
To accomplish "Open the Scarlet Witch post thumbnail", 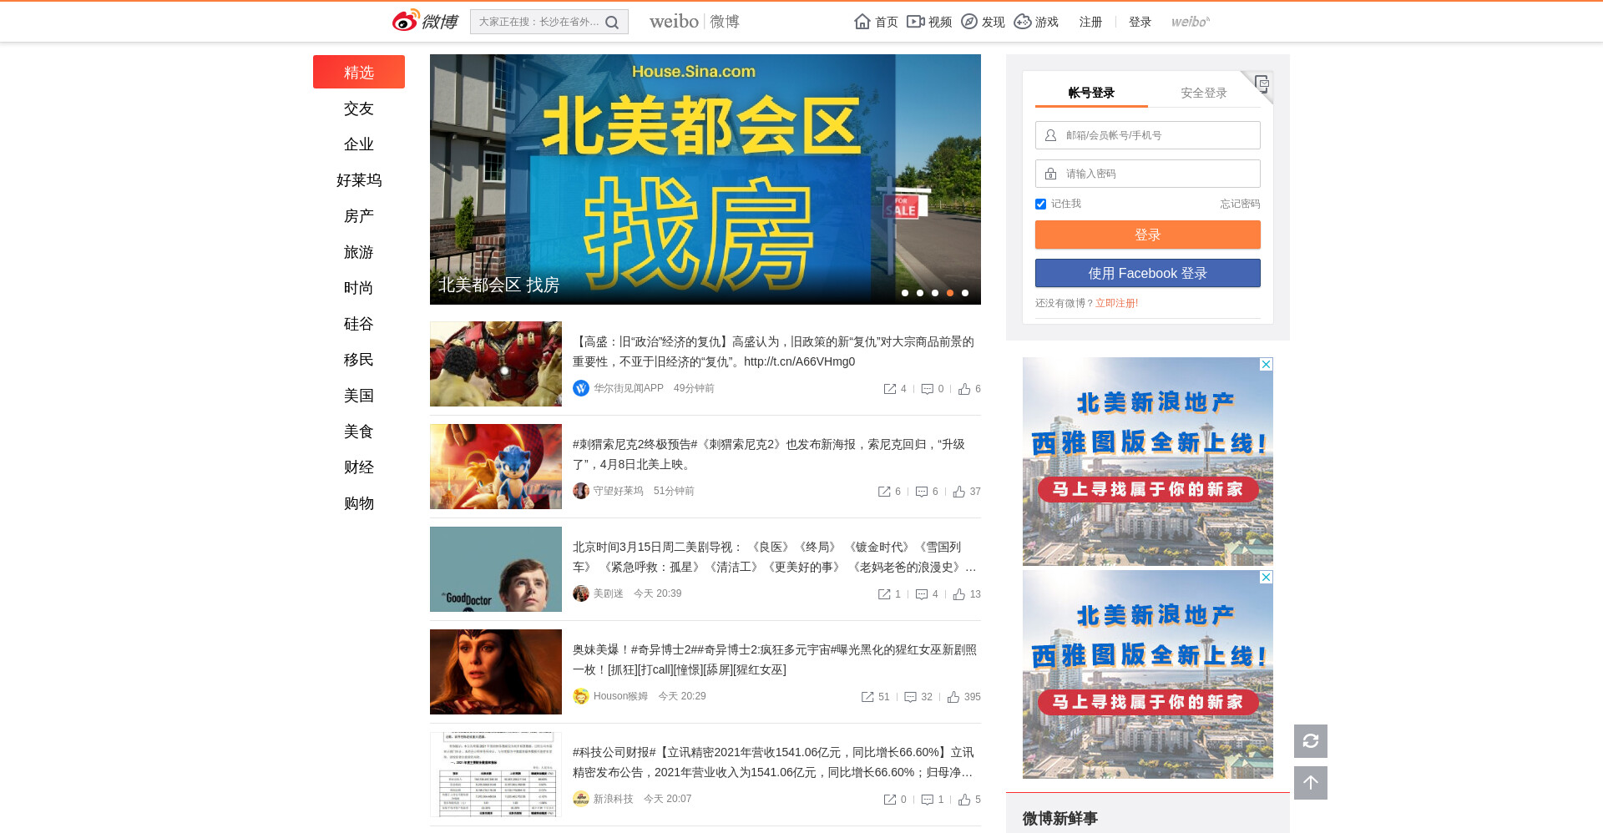I will tap(496, 672).
